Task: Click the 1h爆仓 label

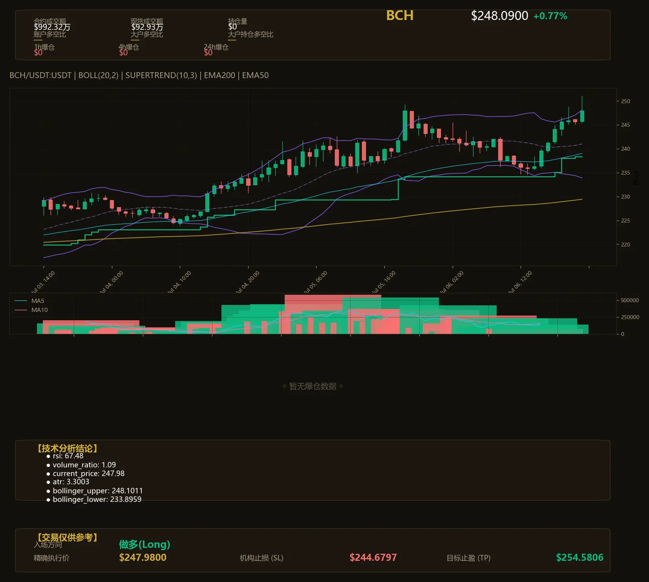Action: tap(44, 47)
